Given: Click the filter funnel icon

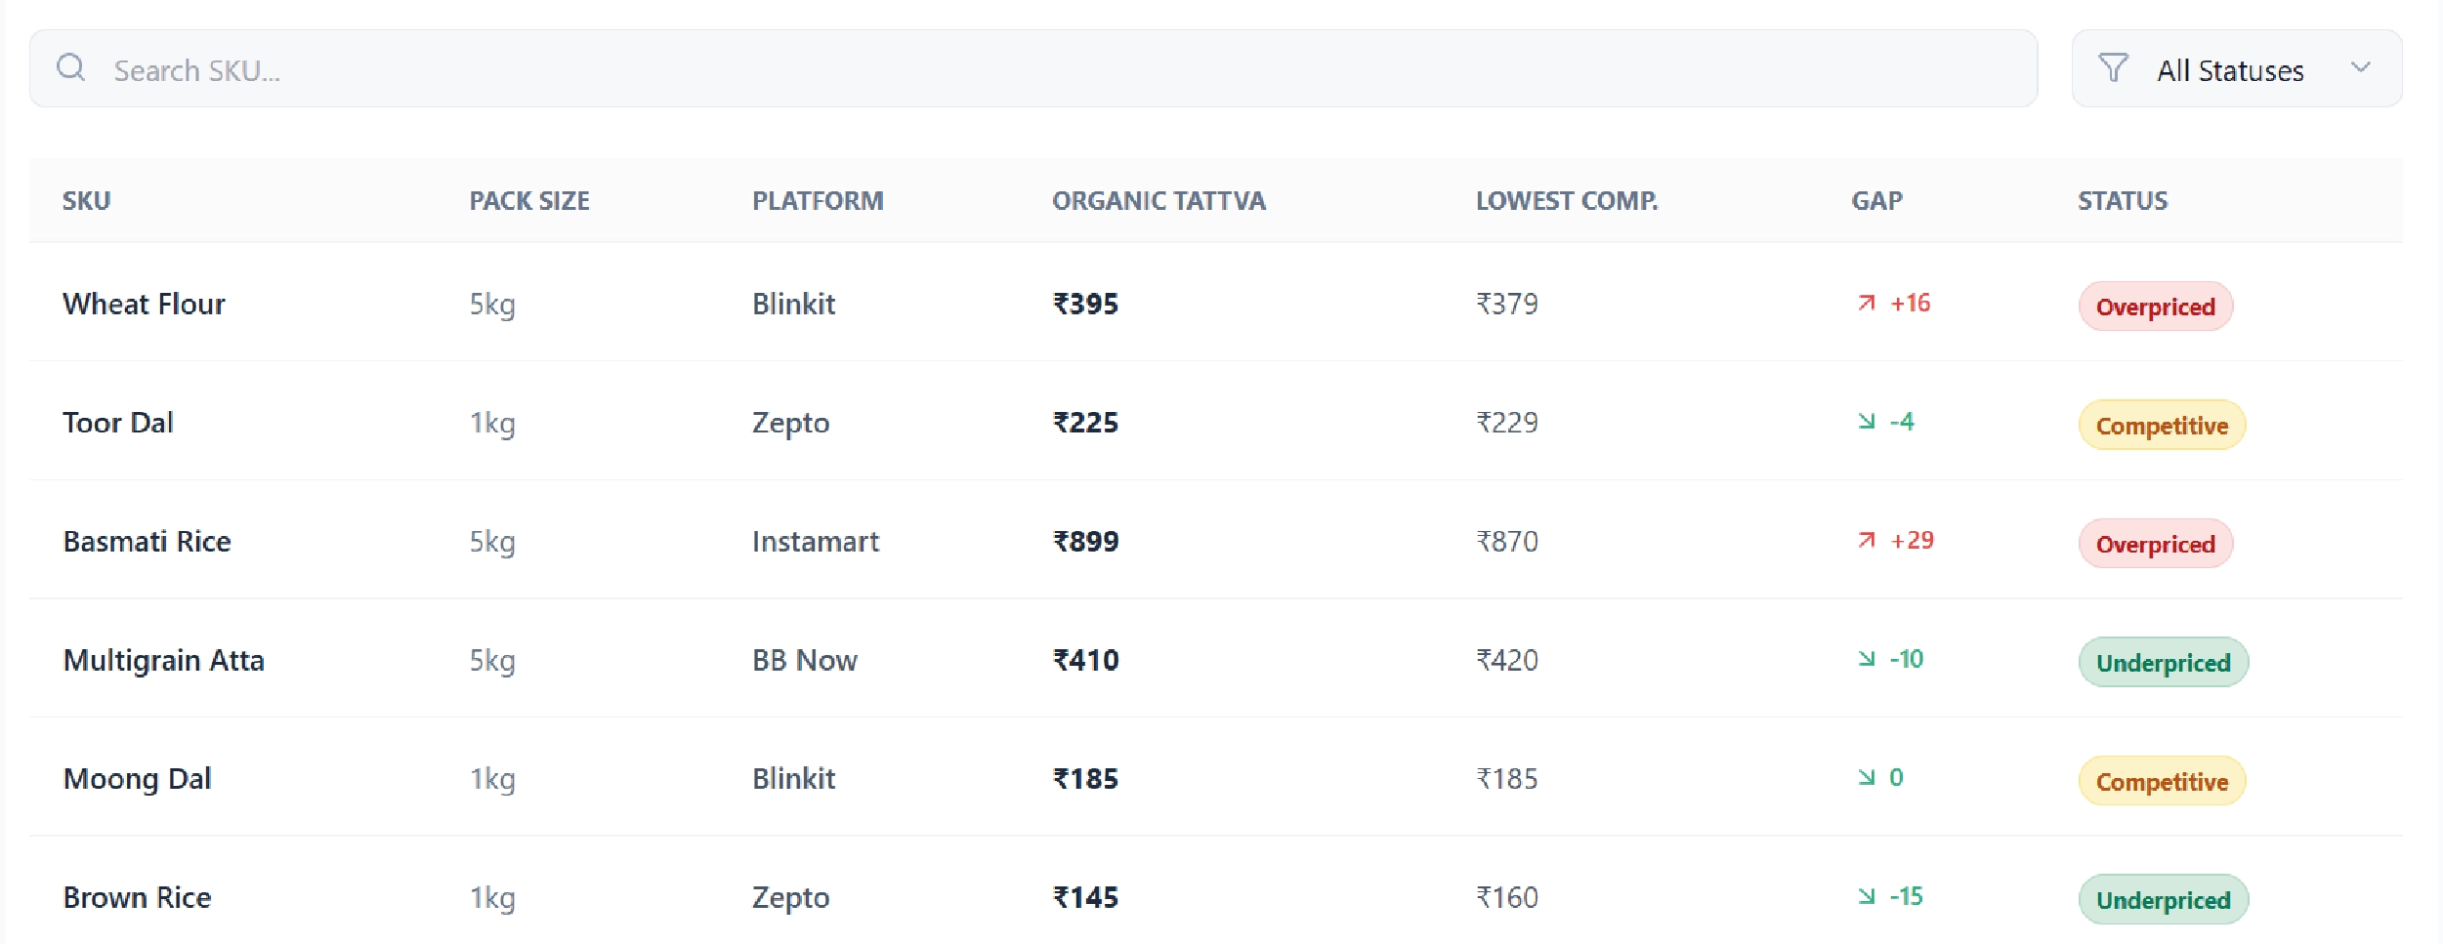Looking at the screenshot, I should click(x=2113, y=68).
